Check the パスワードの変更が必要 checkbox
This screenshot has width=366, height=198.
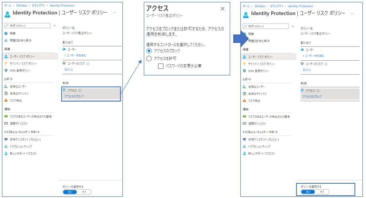[161, 66]
